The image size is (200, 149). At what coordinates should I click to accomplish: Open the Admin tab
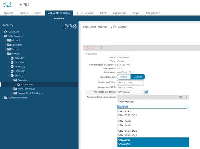click(103, 13)
